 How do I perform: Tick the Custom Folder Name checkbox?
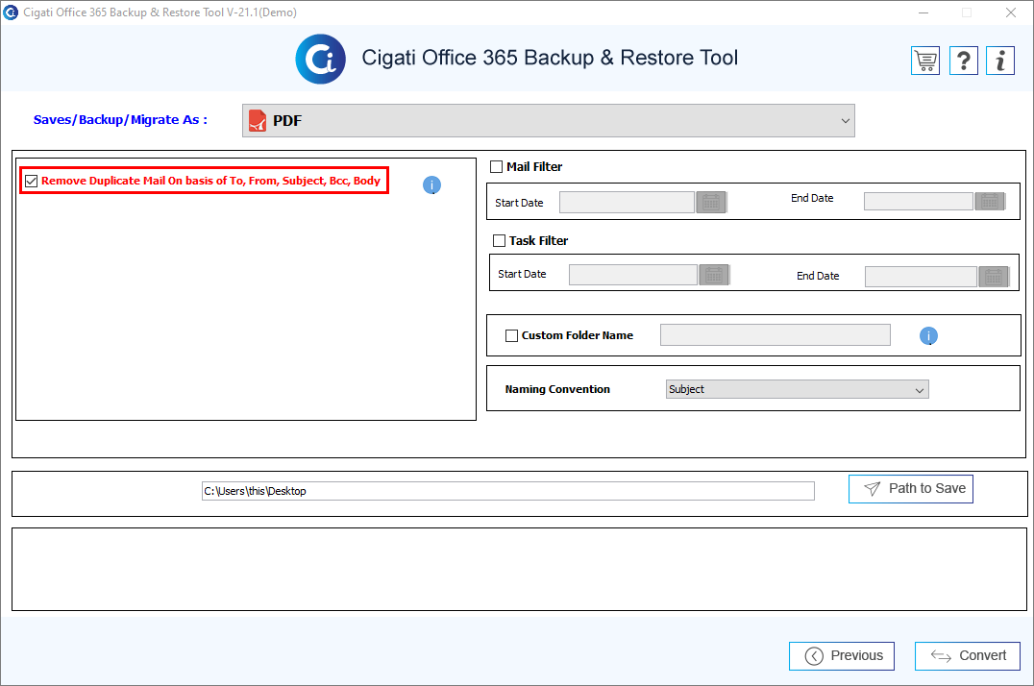click(x=512, y=335)
